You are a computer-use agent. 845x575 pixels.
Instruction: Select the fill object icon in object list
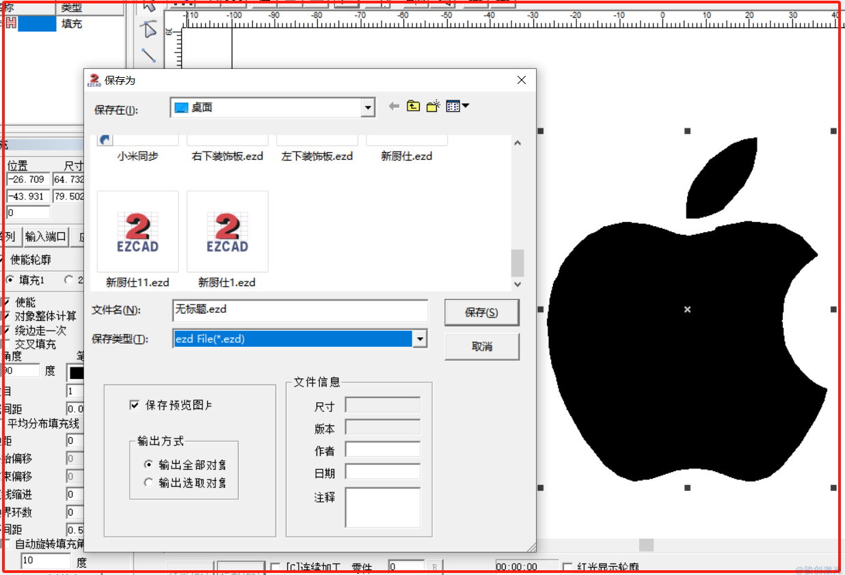coord(11,23)
